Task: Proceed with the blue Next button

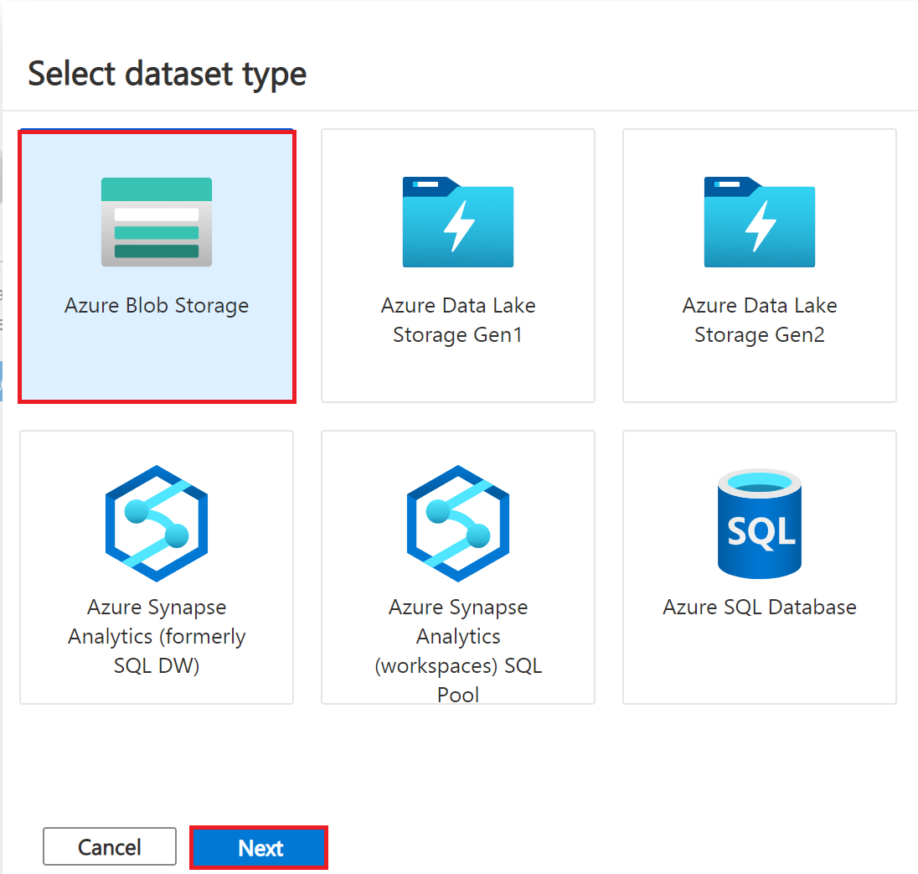Action: click(259, 848)
